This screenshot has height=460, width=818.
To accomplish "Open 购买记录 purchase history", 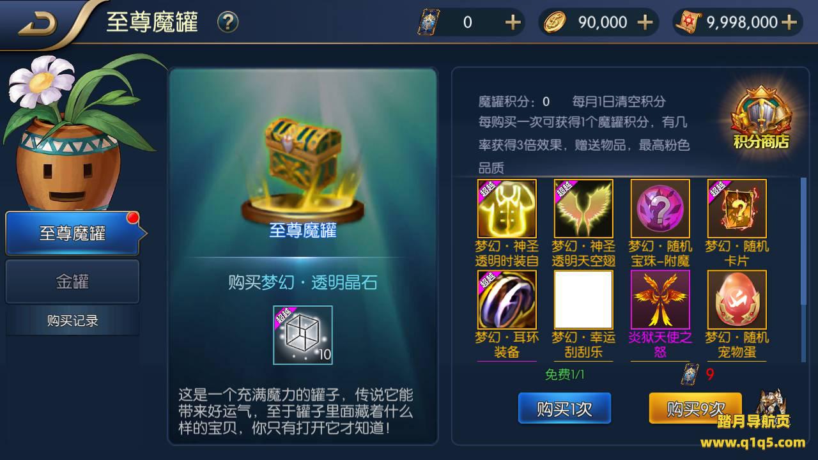I will tap(72, 321).
